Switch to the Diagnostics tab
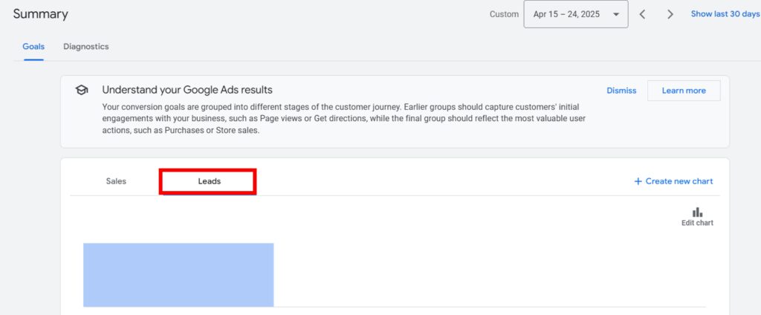 86,47
